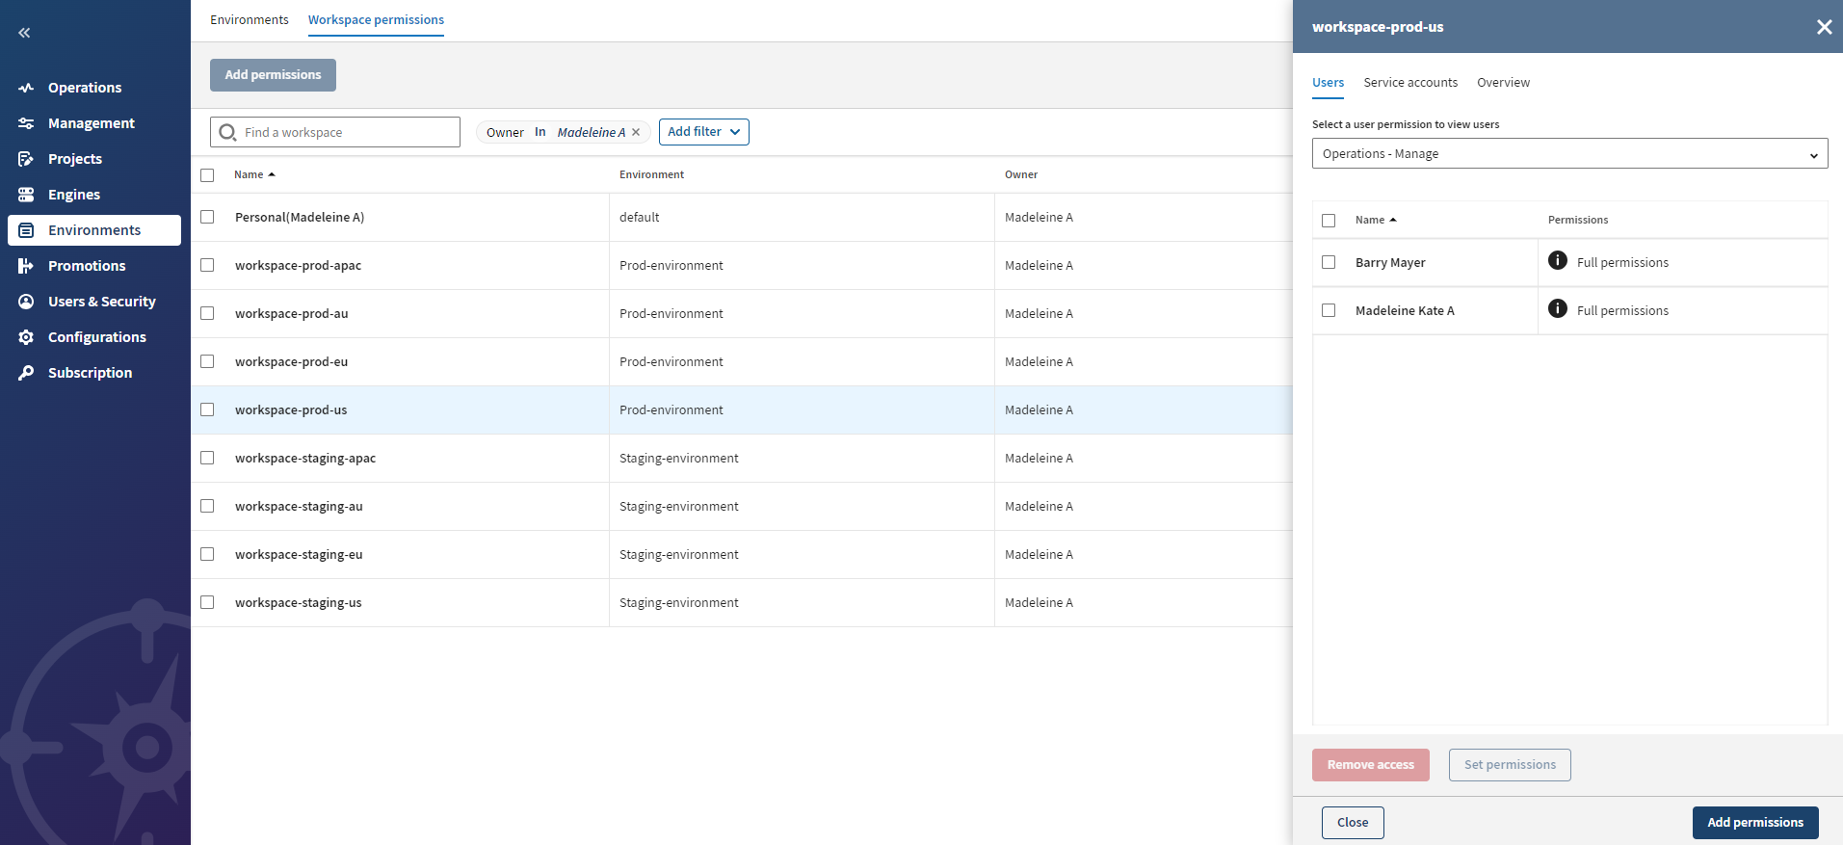Screen dimensions: 1843x845
Task: Collapse the sidebar with double-chevron icon
Action: point(24,33)
